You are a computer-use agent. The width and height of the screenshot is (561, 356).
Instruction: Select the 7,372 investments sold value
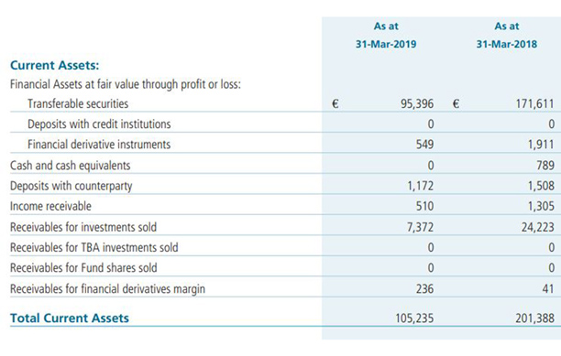pyautogui.click(x=420, y=227)
